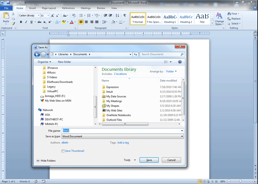Open the change view dropdown arrow
258x184 pixels.
pos(171,62)
